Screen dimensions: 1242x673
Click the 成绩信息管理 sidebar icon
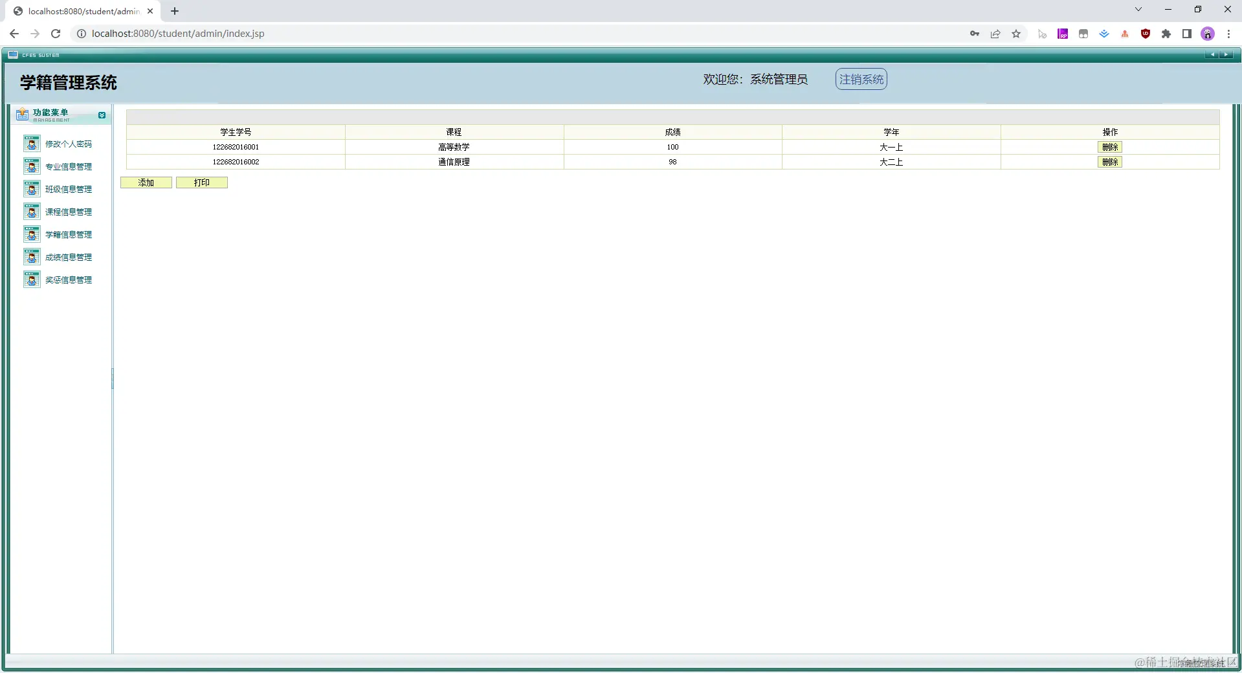tap(32, 257)
